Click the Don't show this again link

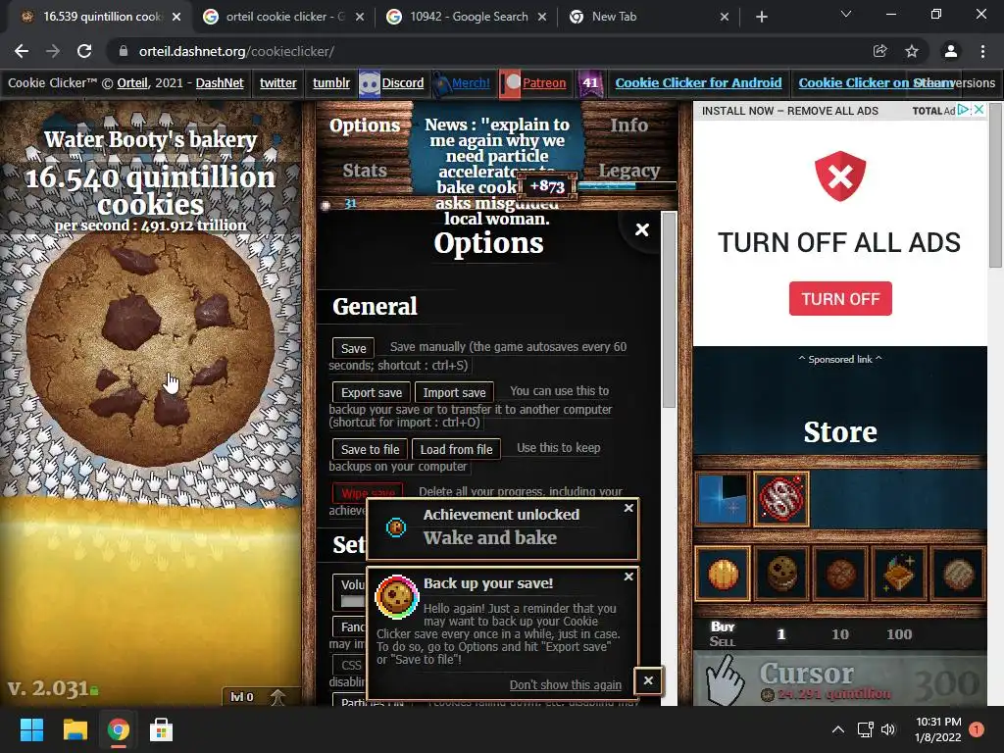[566, 684]
